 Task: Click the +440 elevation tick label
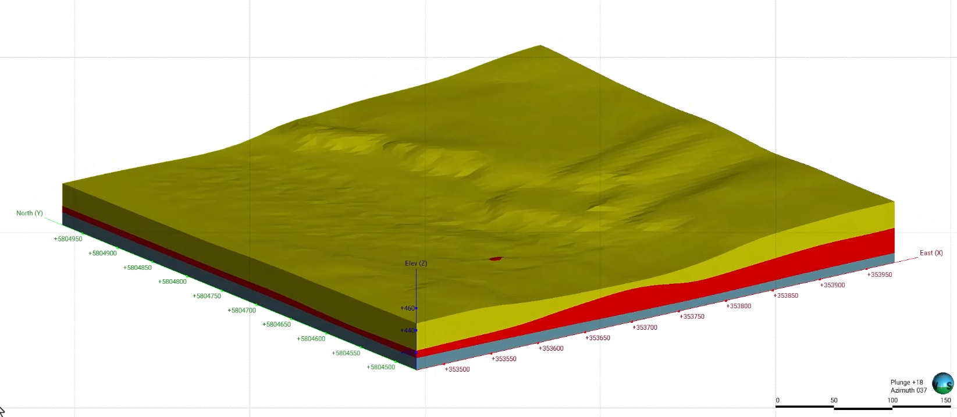[x=408, y=330]
